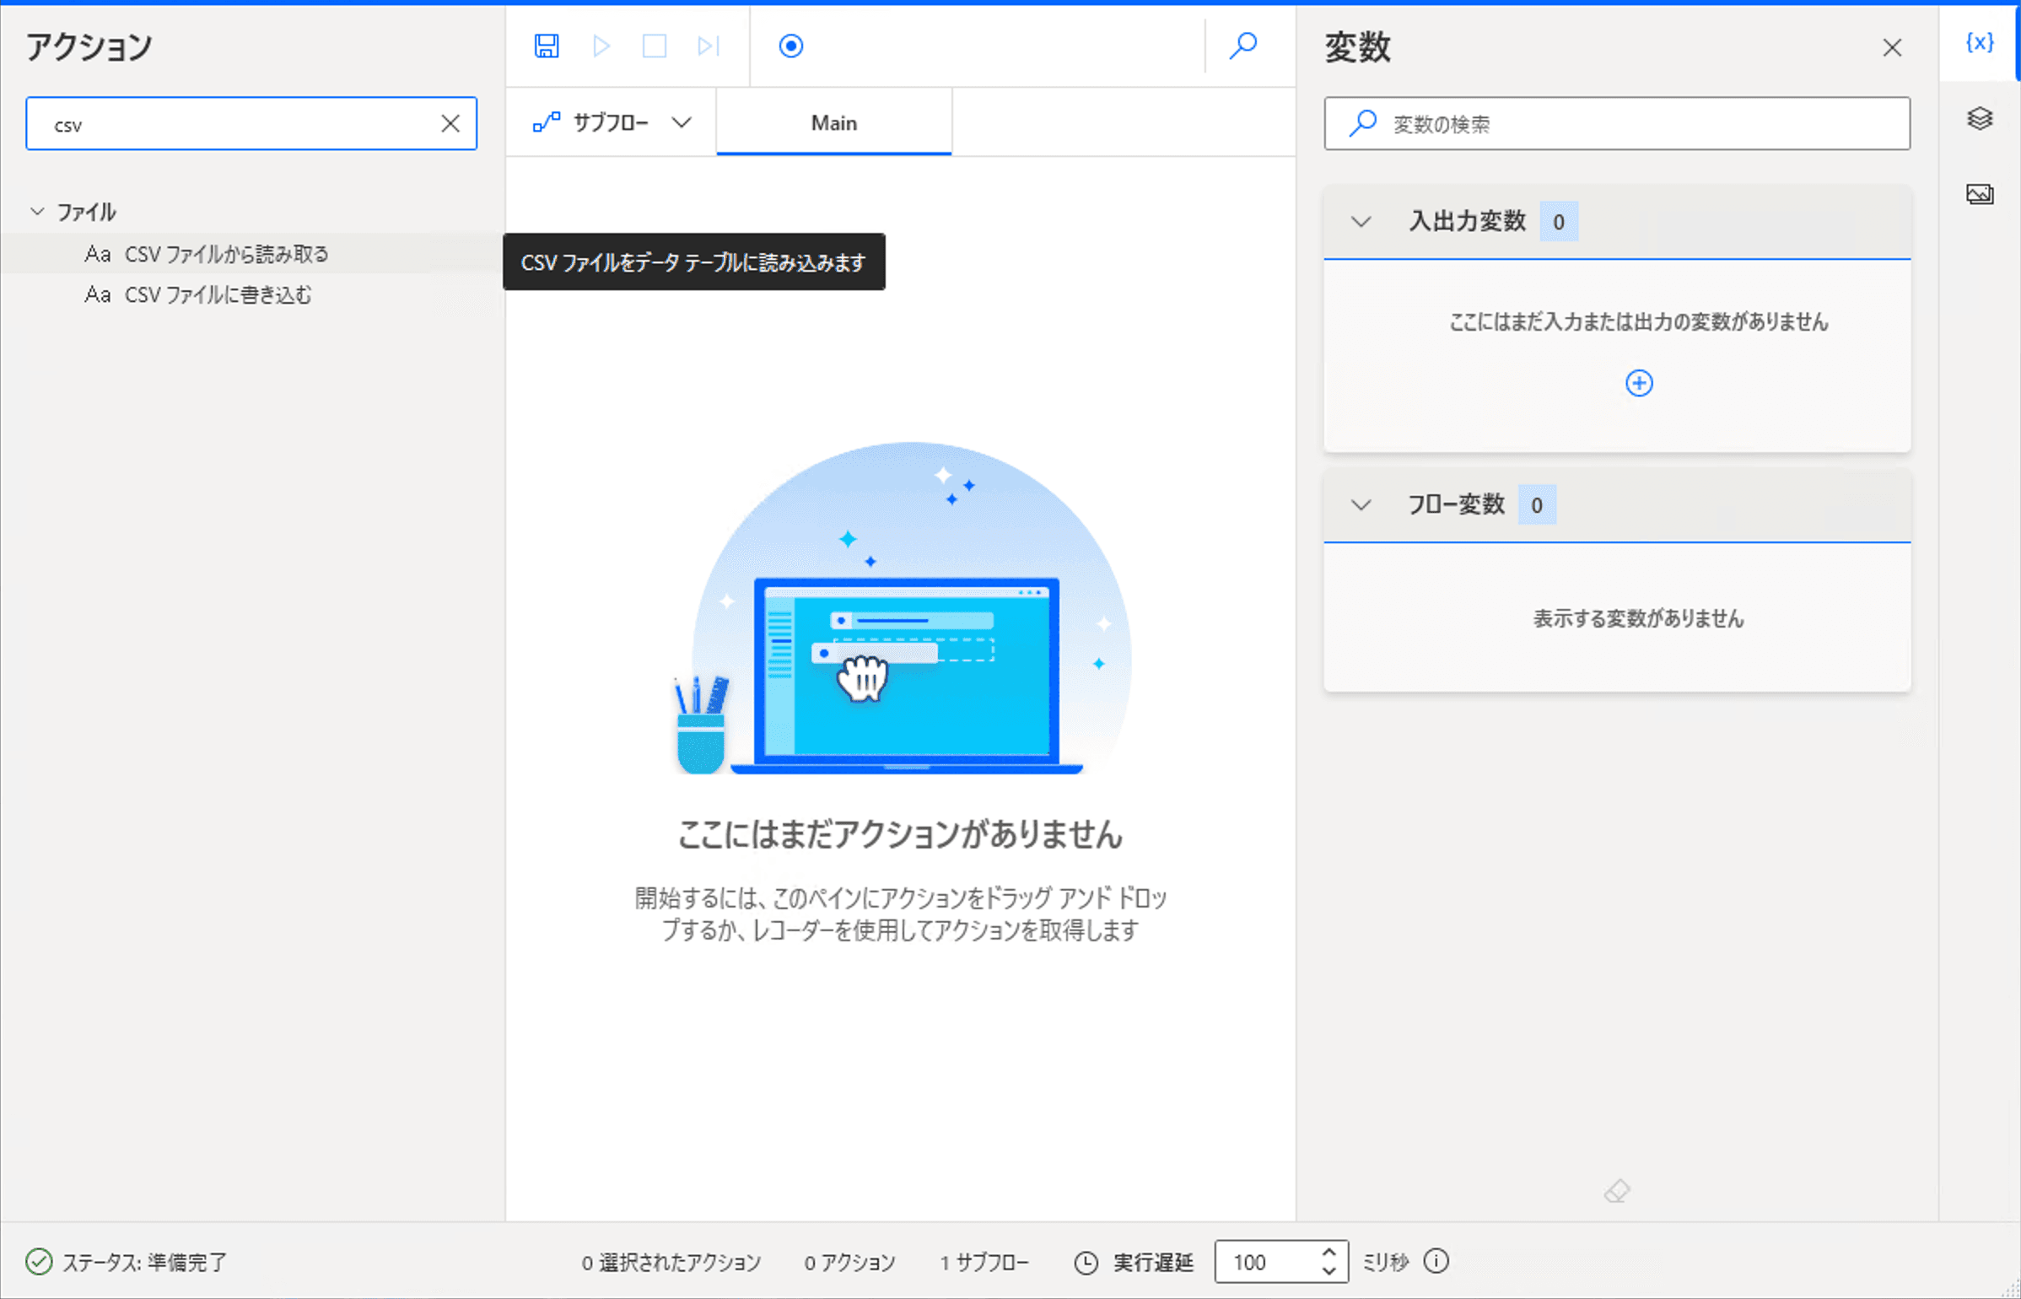Switch to the Main tab

click(833, 123)
